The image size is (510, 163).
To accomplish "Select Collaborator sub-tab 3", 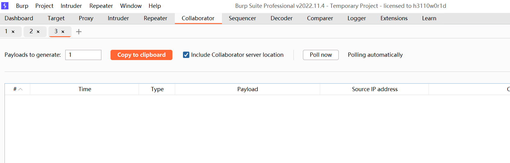I will (x=56, y=31).
